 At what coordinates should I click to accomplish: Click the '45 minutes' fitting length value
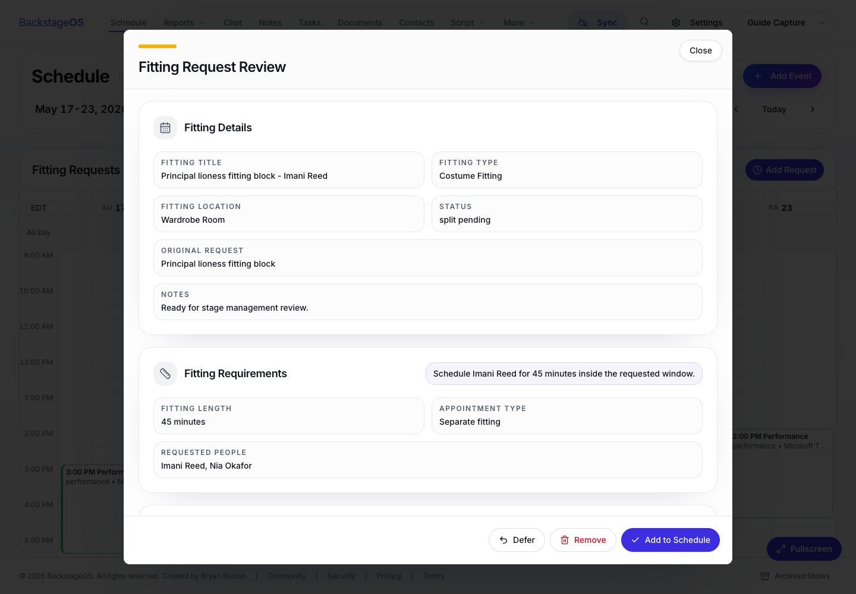[183, 422]
